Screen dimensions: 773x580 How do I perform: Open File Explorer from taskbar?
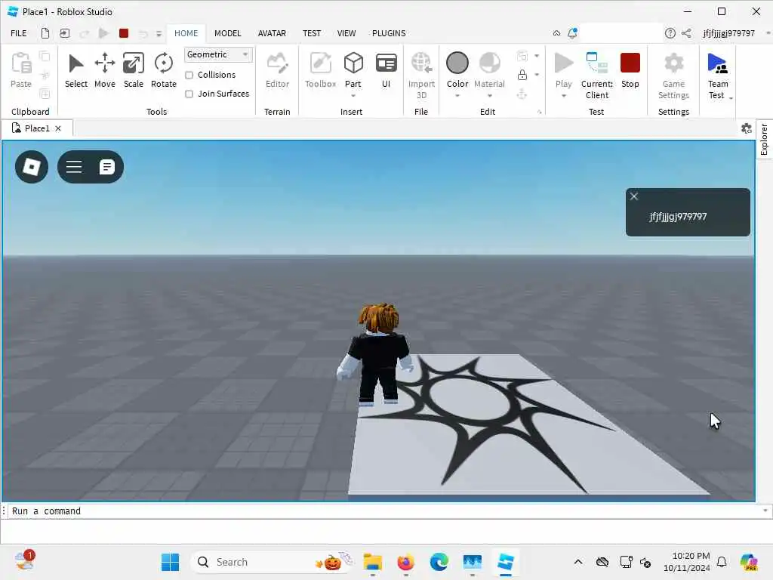pyautogui.click(x=373, y=562)
